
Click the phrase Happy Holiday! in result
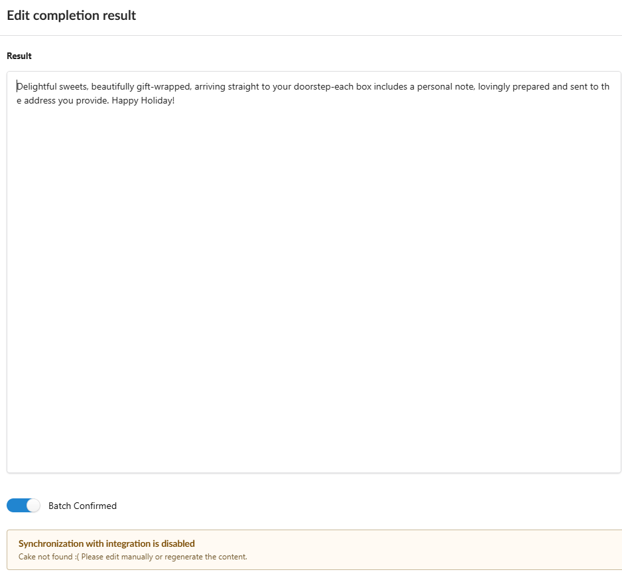click(x=143, y=101)
